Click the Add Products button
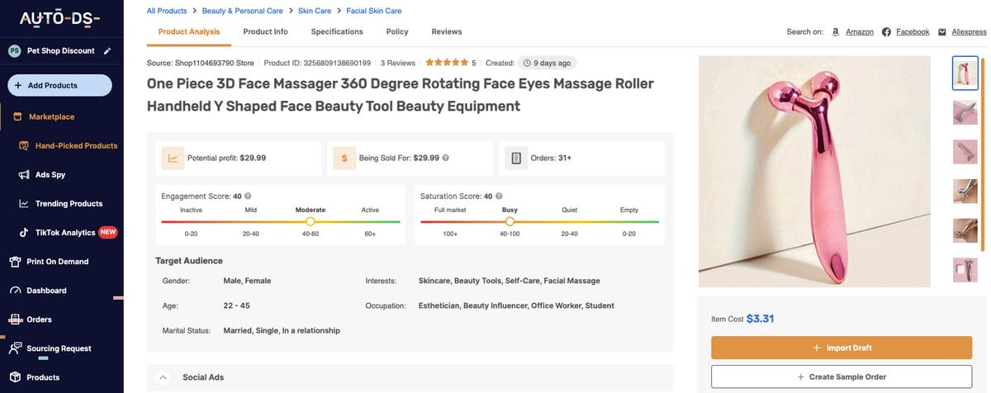 [x=59, y=85]
